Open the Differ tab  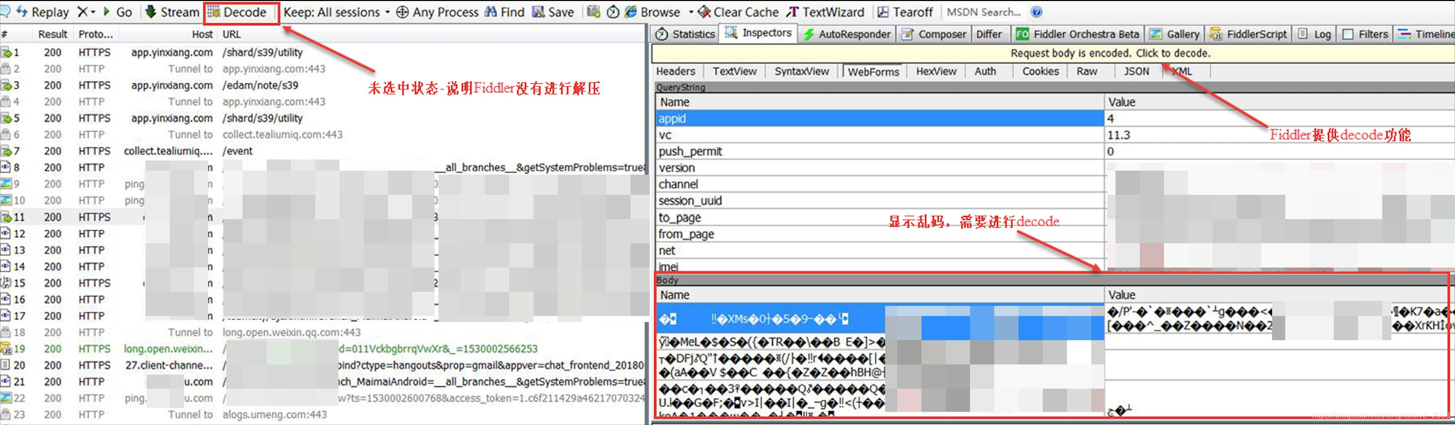[989, 34]
